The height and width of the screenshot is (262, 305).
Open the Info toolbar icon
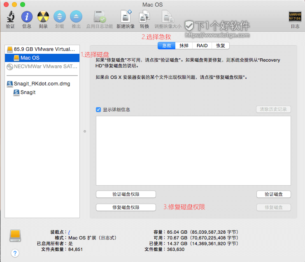click(27, 17)
